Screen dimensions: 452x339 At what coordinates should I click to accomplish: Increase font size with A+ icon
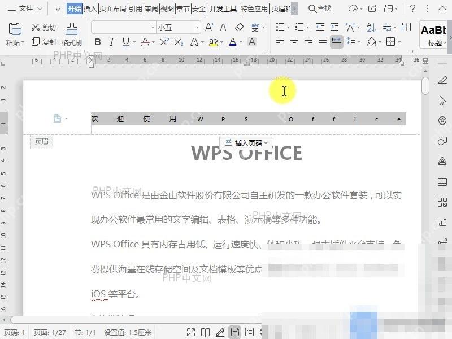tap(209, 27)
